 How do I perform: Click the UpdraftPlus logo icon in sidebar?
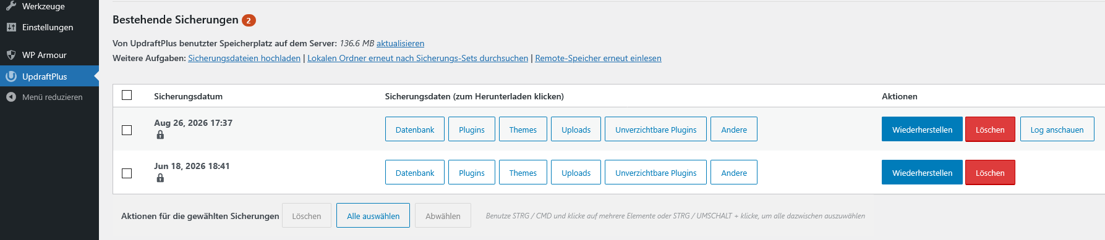(x=11, y=77)
